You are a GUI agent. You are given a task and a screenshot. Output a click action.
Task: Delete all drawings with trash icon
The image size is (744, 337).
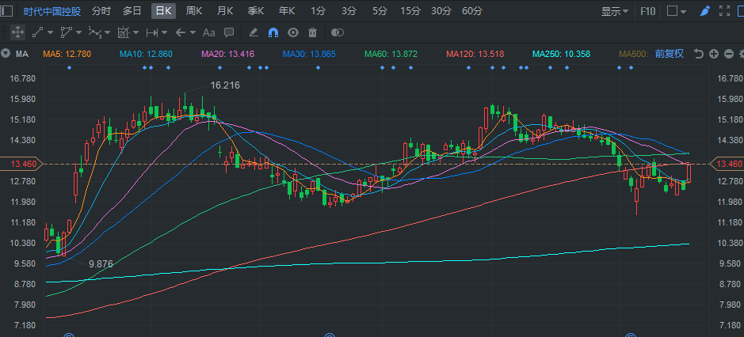(x=312, y=32)
